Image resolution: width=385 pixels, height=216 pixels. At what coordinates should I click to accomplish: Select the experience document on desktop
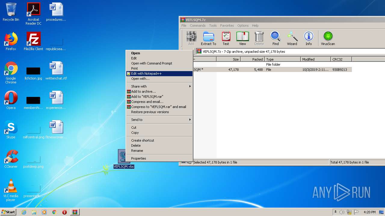coord(56,100)
